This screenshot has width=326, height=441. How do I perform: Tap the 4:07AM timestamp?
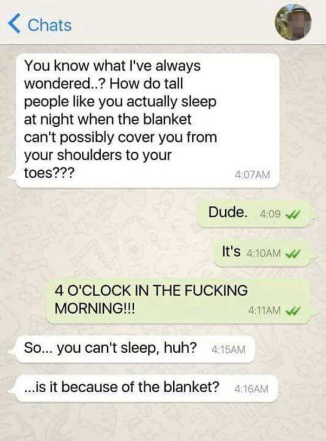pos(252,175)
